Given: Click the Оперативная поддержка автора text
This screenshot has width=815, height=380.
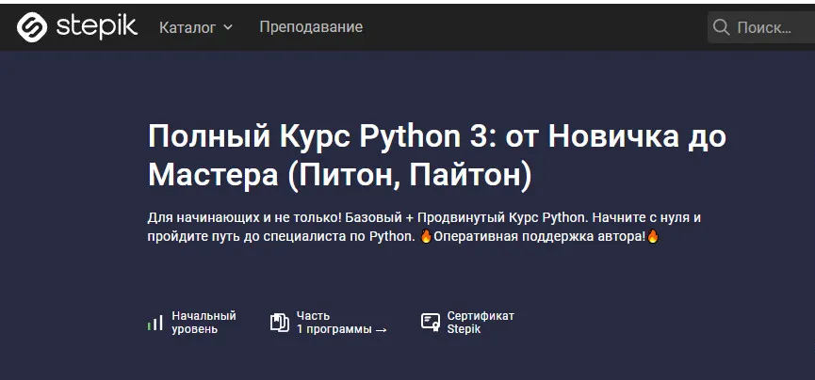Looking at the screenshot, I should tap(539, 236).
